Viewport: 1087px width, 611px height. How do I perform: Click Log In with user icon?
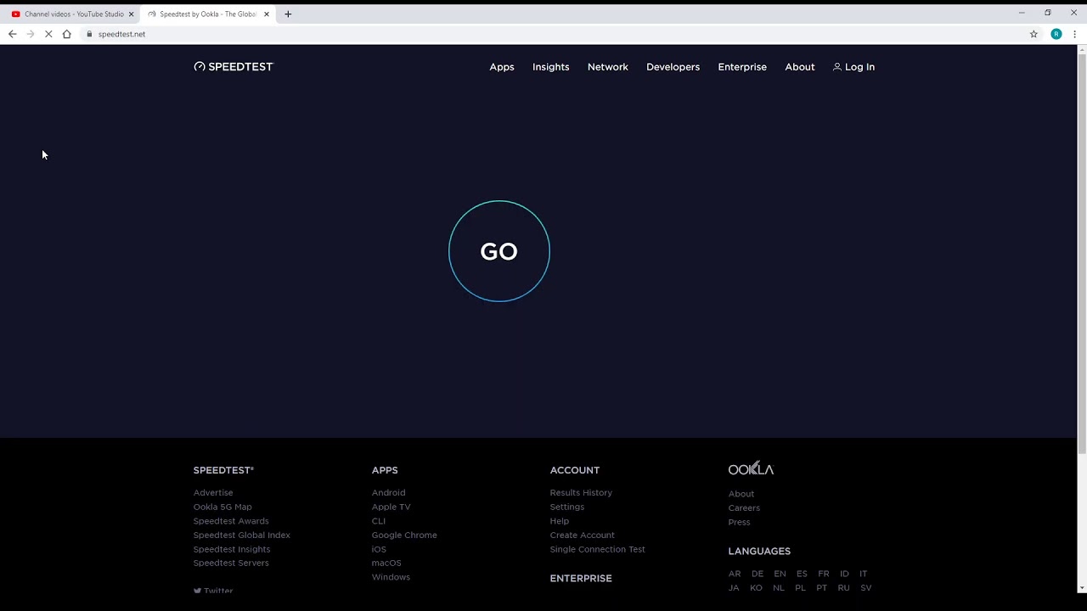click(x=853, y=67)
